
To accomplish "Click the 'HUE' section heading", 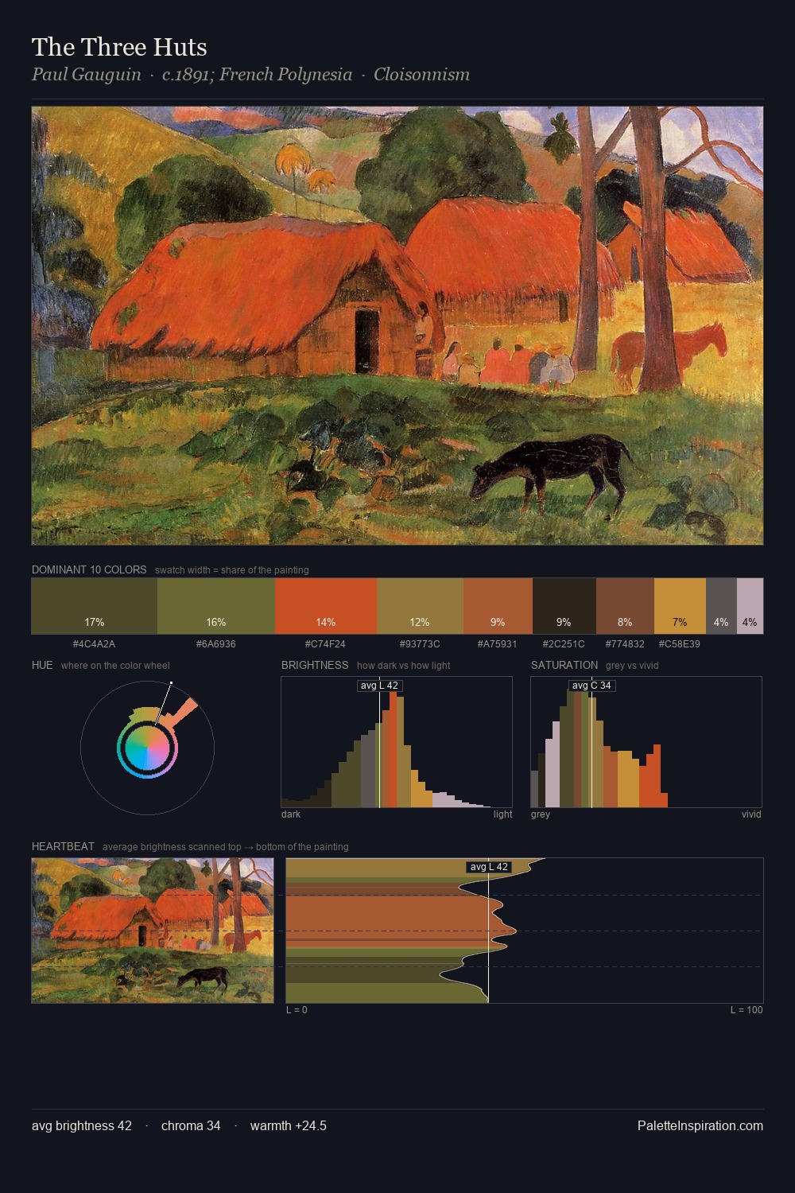I will pos(42,666).
